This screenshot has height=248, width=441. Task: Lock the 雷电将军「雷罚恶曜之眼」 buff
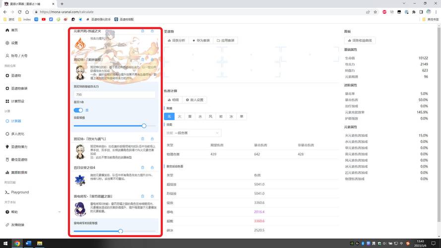pos(152,196)
